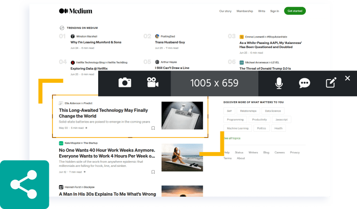Select the Javascript topic tag

pos(281,119)
